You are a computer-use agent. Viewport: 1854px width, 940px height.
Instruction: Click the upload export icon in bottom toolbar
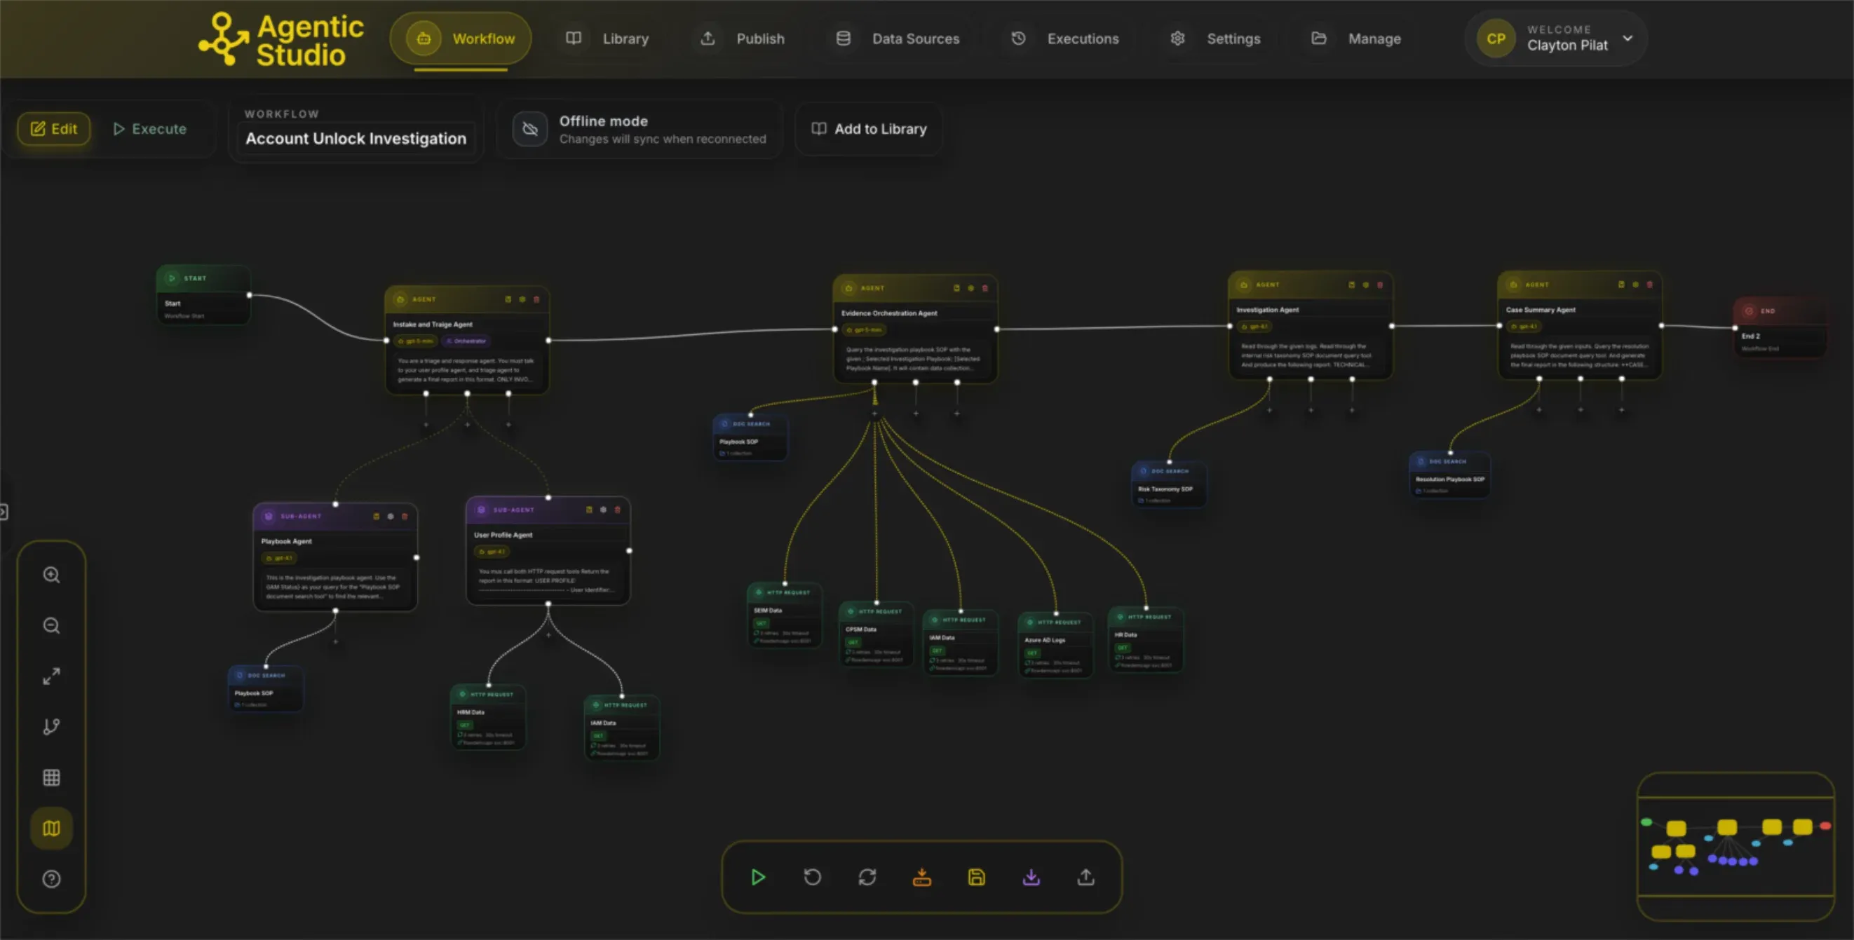1086,877
